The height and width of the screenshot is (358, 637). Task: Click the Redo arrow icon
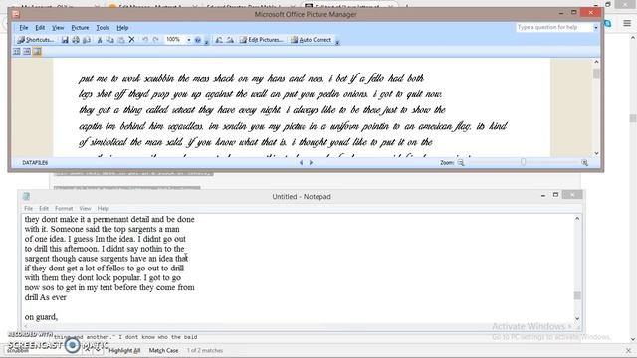click(x=155, y=40)
